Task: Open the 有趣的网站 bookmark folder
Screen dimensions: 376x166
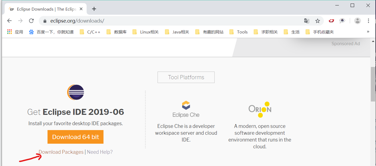Action: (x=209, y=32)
